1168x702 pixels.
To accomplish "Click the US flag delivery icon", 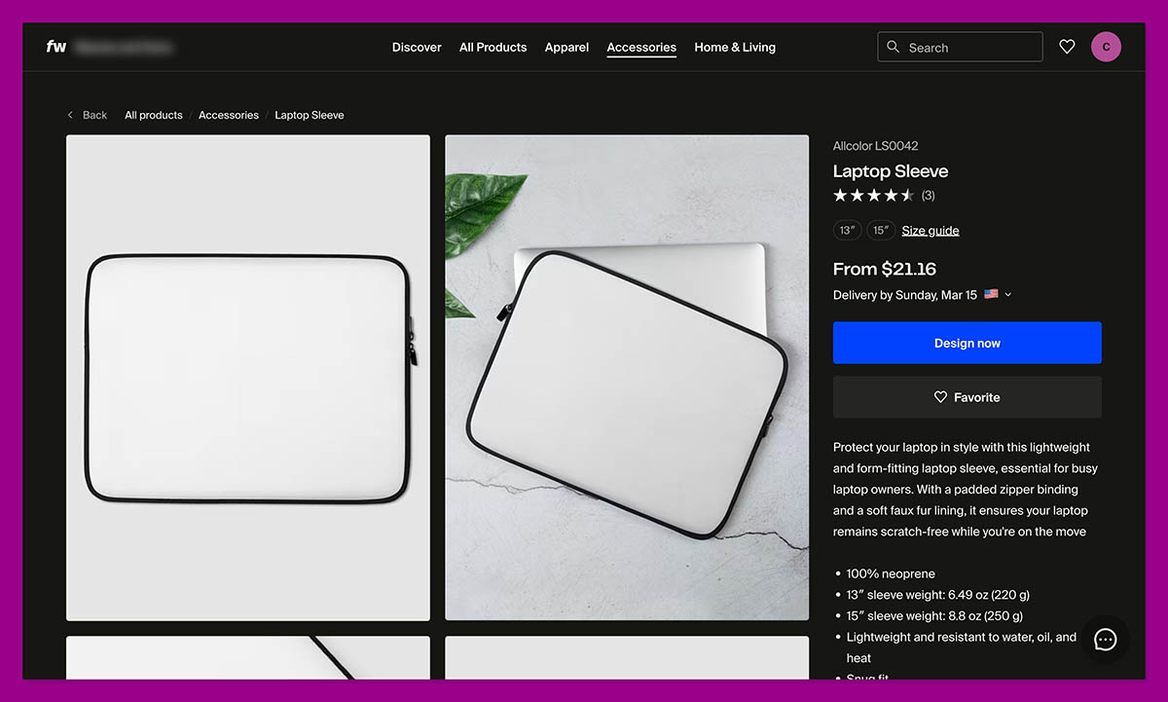I will pyautogui.click(x=991, y=294).
